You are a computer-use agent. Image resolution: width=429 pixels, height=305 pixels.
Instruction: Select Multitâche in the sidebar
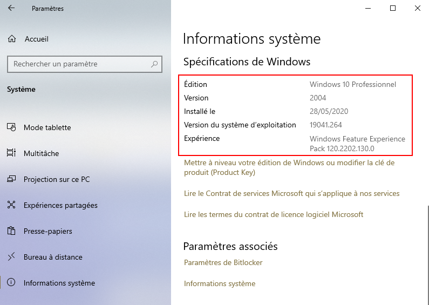[41, 153]
